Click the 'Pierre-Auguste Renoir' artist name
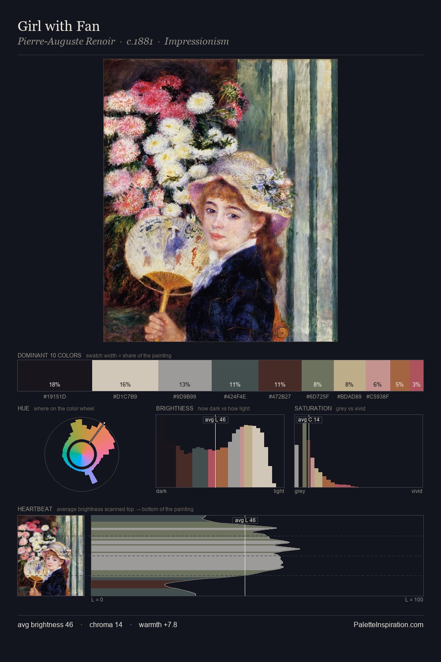Screen dimensions: 441x662 click(66, 41)
